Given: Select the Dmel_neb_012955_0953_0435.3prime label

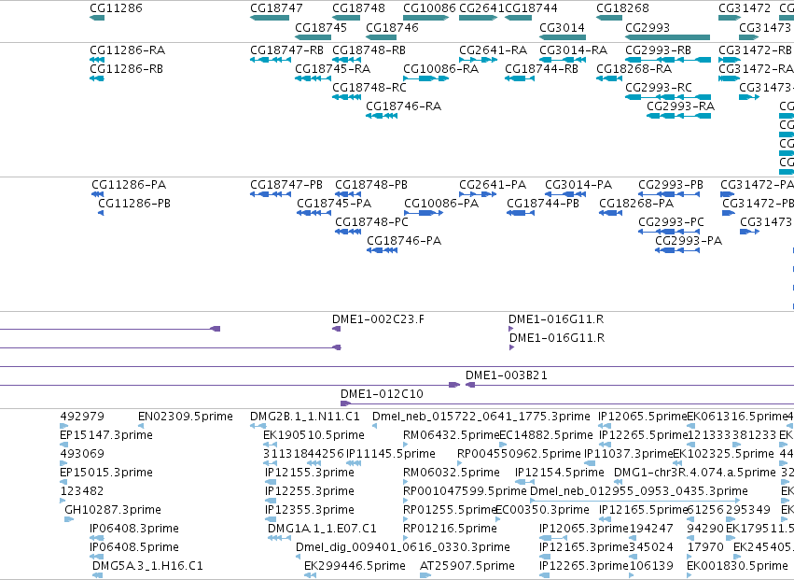Looking at the screenshot, I should point(639,492).
